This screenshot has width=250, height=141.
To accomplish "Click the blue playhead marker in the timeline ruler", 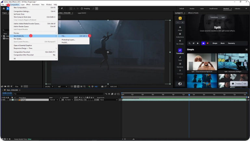I will pyautogui.click(x=189, y=95).
